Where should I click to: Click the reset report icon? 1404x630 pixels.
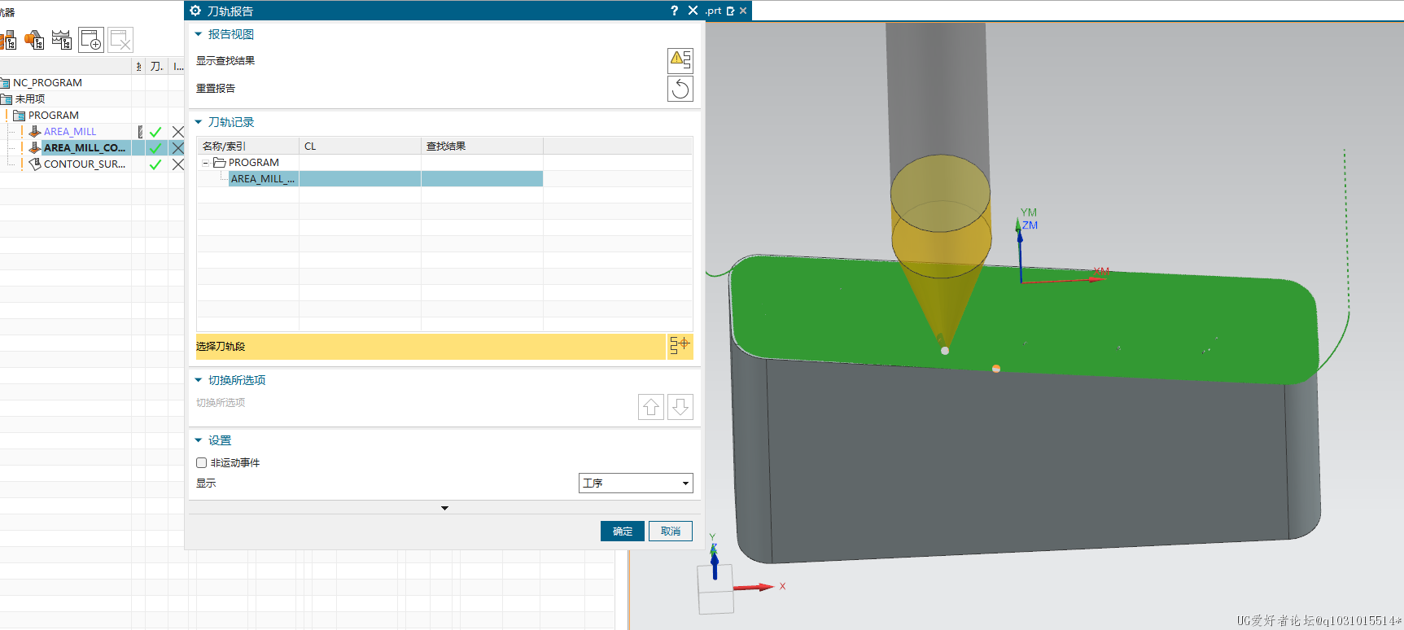click(x=680, y=88)
